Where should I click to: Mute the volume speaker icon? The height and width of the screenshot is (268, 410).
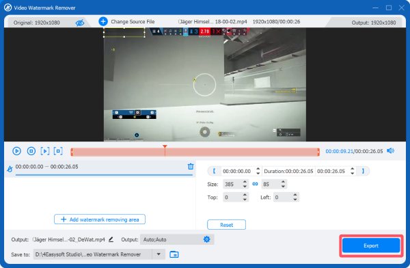390,150
